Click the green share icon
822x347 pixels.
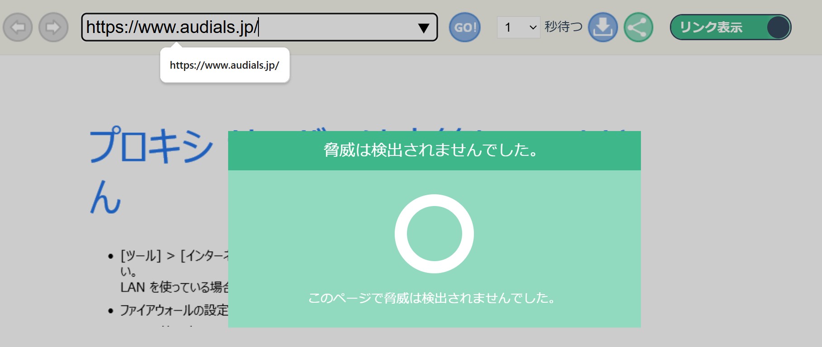click(638, 28)
